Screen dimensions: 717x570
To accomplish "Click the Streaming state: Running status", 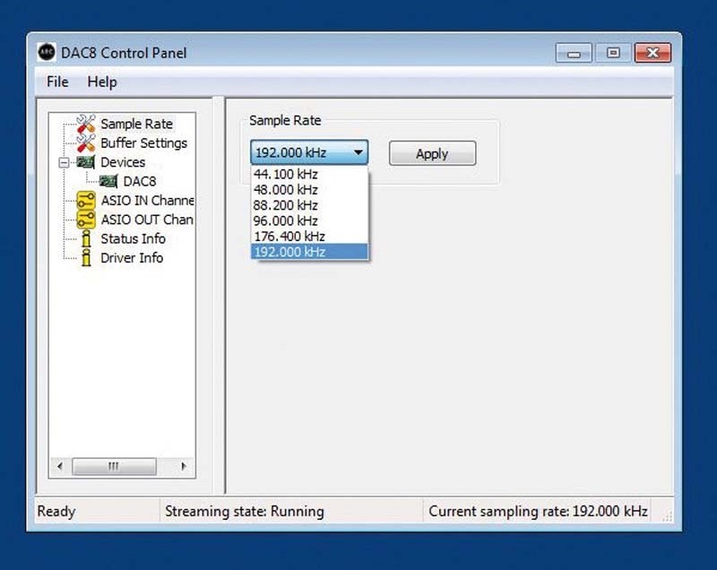I will tap(245, 511).
